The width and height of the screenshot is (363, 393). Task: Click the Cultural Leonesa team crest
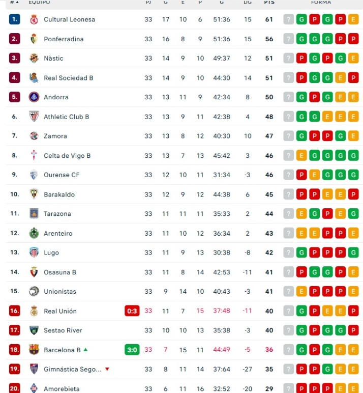(34, 19)
